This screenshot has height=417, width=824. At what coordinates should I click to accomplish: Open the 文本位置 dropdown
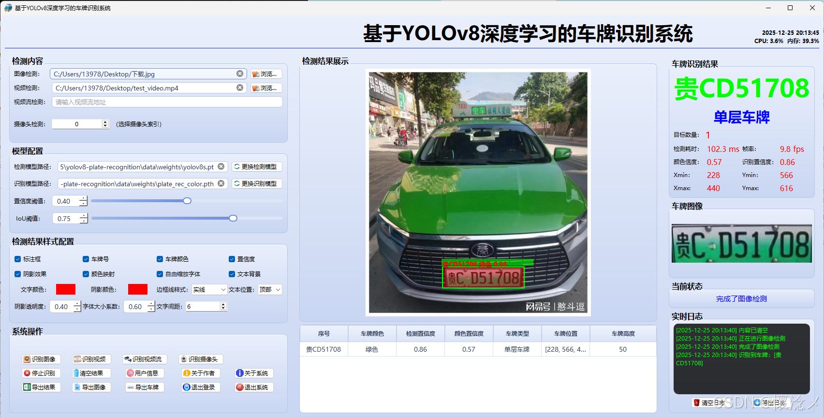coord(270,289)
